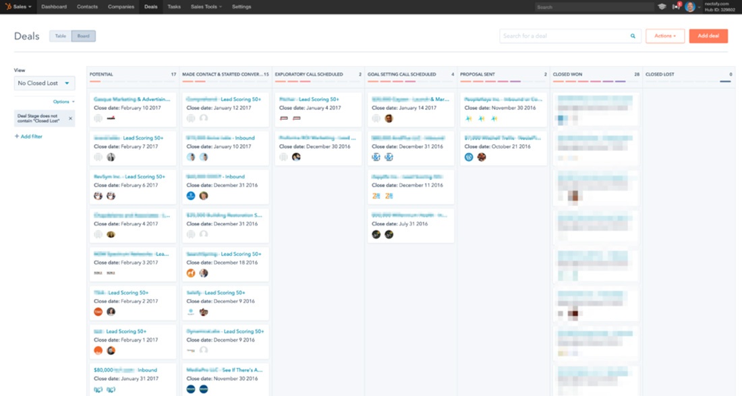Screen dimensions: 742x396
Task: Click the deal search magnifier icon
Action: pos(633,36)
